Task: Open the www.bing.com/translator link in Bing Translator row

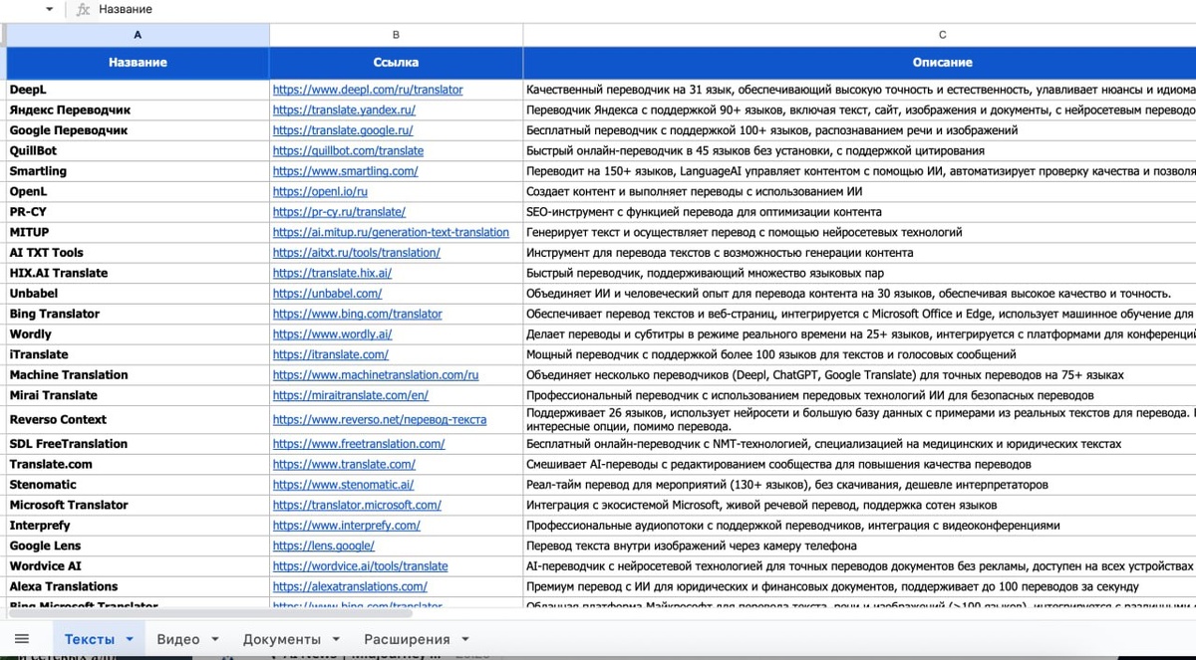Action: (x=357, y=314)
